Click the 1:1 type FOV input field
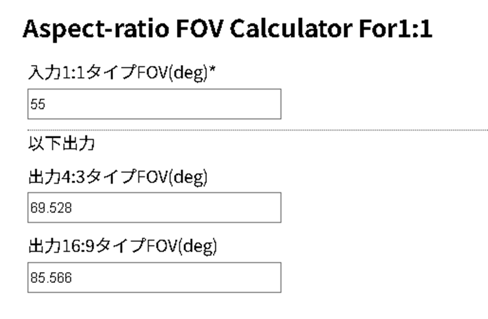The width and height of the screenshot is (488, 319). tap(154, 104)
